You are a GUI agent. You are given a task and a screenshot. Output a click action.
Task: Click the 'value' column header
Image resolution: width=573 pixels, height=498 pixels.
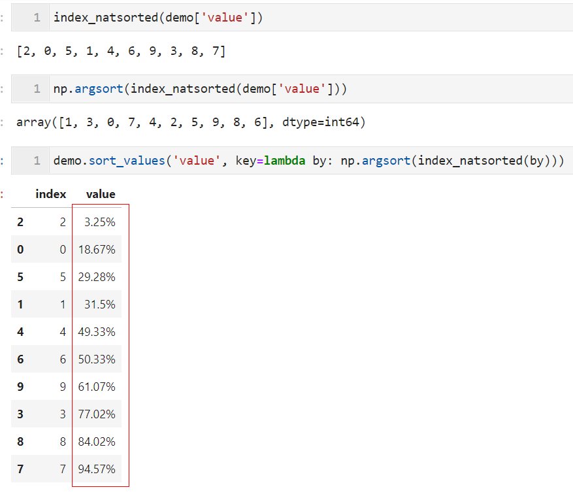tap(101, 194)
